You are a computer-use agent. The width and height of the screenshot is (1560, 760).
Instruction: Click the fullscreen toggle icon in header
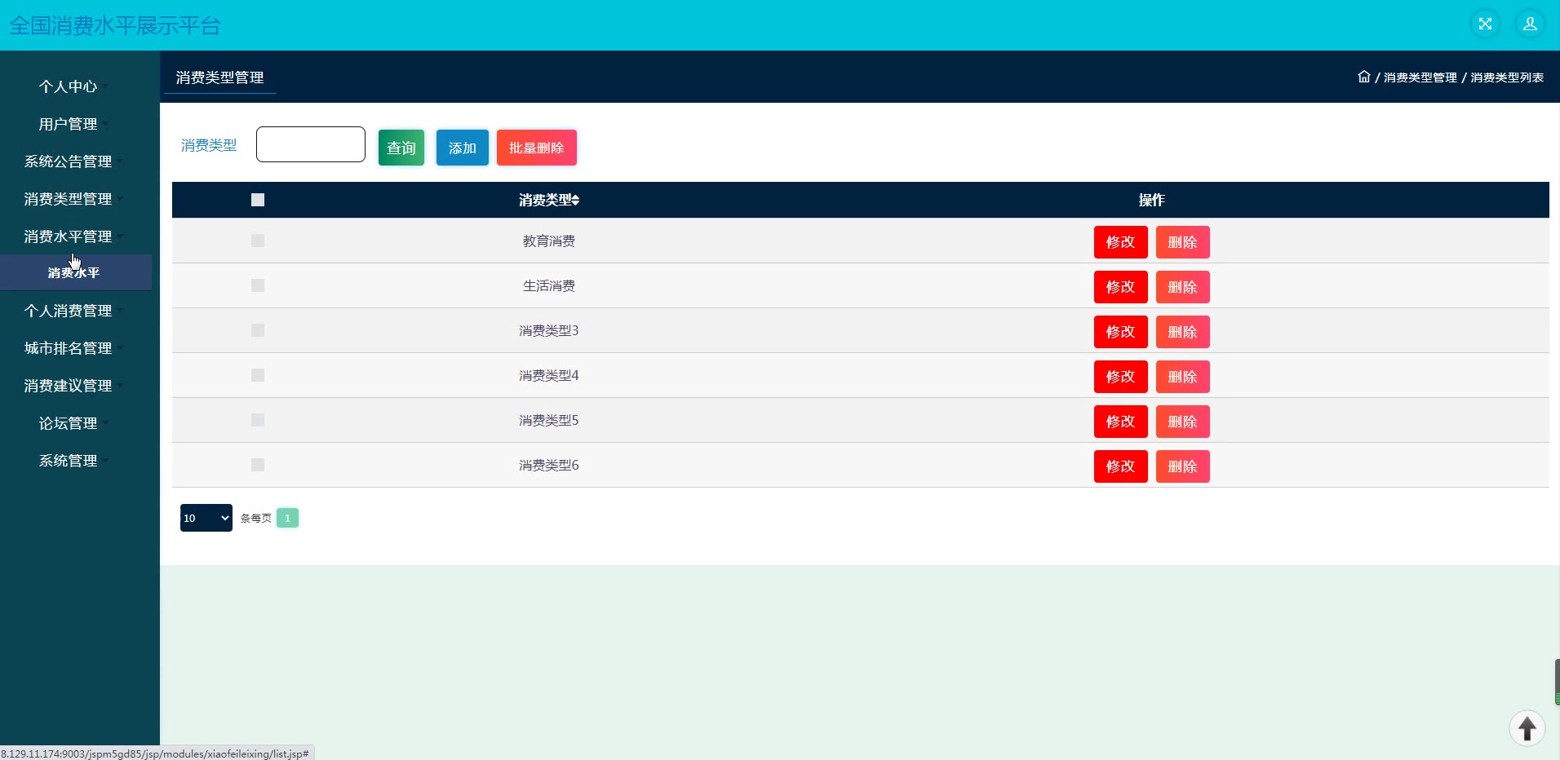(1485, 24)
